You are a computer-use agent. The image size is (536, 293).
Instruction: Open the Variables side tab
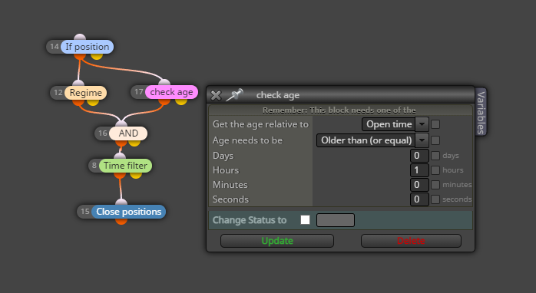(x=481, y=112)
